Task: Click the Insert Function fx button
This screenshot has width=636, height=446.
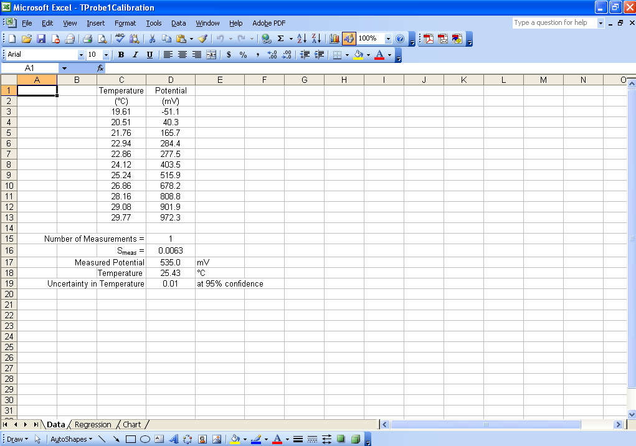Action: coord(100,68)
